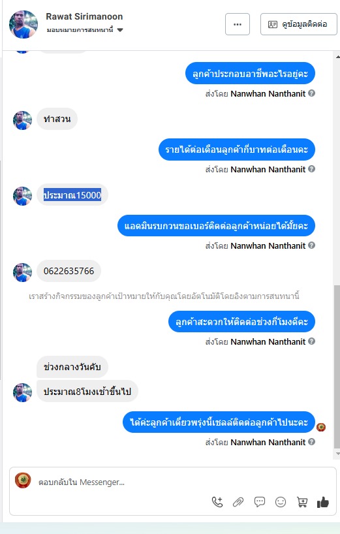
Task: Open the three-dots more options button
Action: [x=238, y=24]
